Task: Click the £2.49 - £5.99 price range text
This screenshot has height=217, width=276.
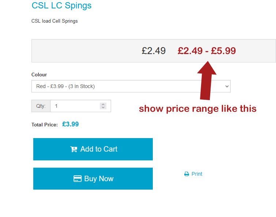Action: click(x=207, y=51)
